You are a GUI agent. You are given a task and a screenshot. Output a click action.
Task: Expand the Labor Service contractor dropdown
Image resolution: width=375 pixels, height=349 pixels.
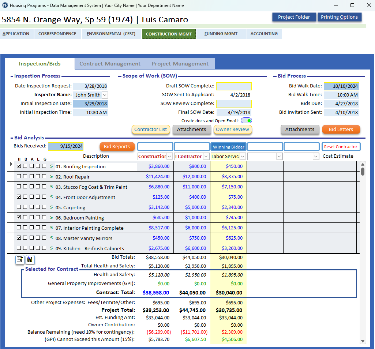(x=243, y=157)
